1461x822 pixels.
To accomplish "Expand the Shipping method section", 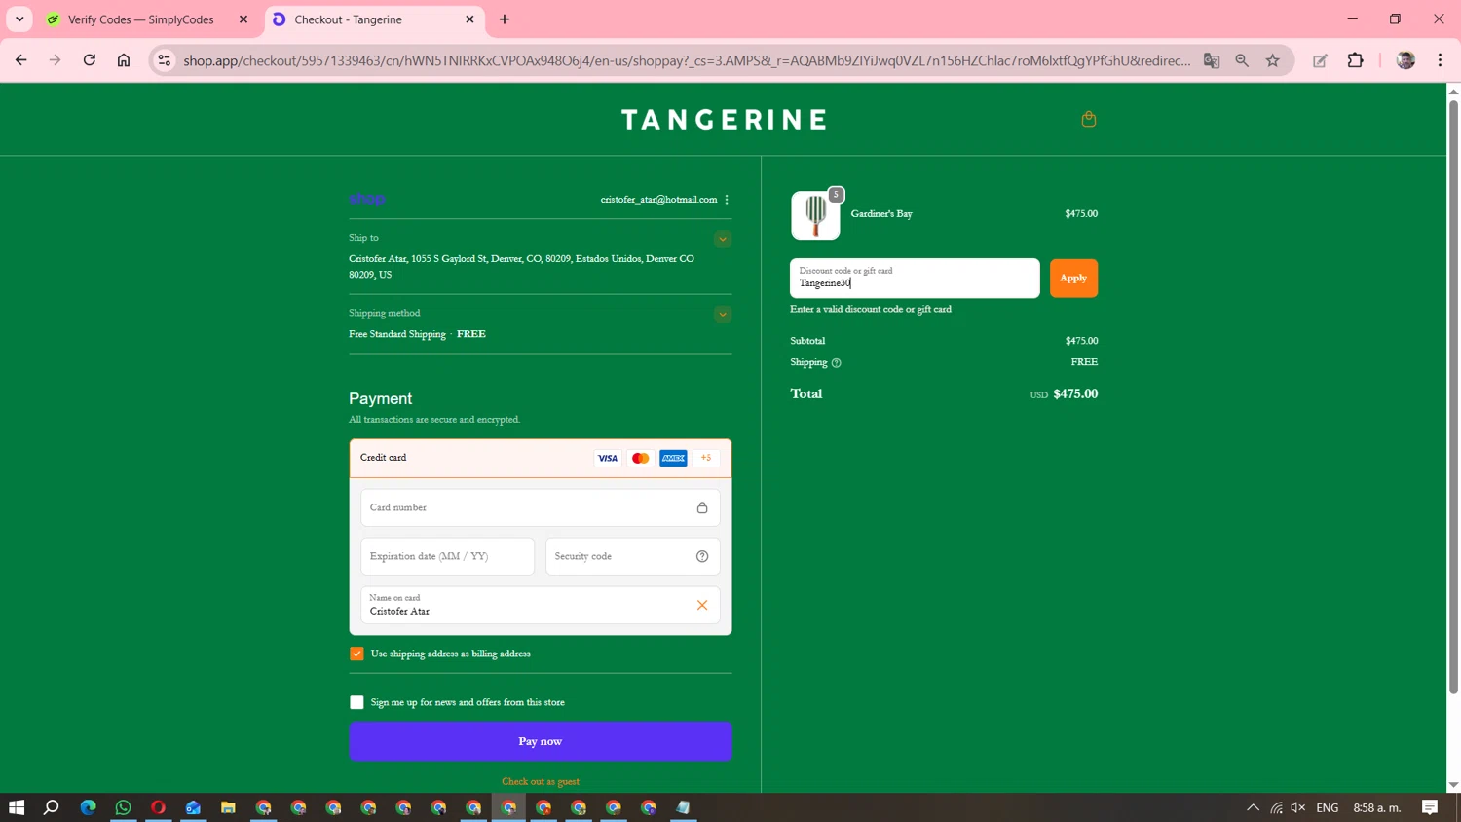I will pyautogui.click(x=723, y=315).
